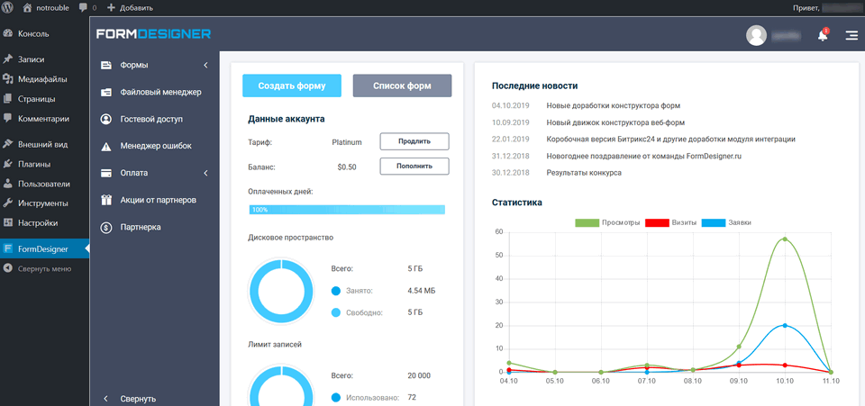
Task: Open the Менеджер ошибок warning icon
Action: click(106, 146)
